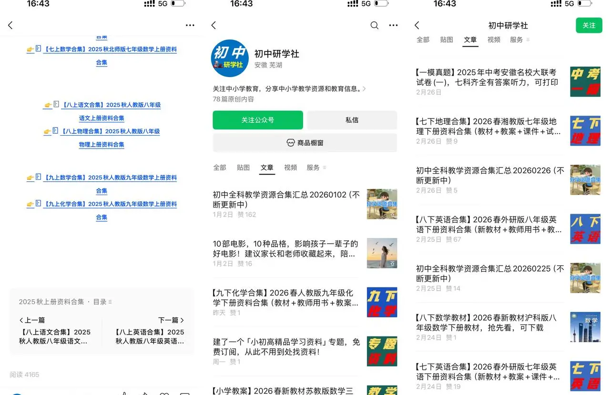The image size is (610, 395).
Task: Open article 建了一个小初高精品学习资料专题
Action: [x=286, y=346]
